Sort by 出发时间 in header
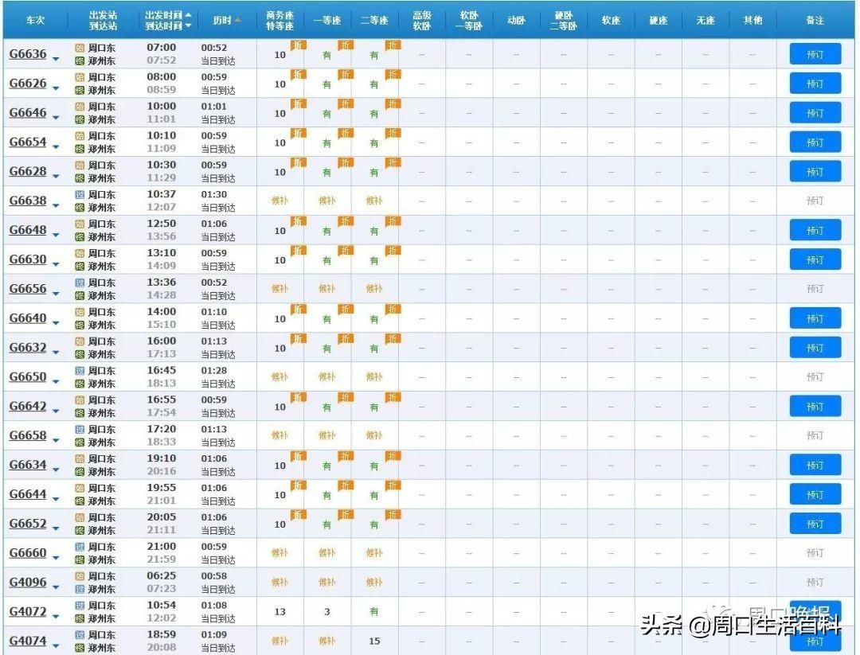 (167, 15)
